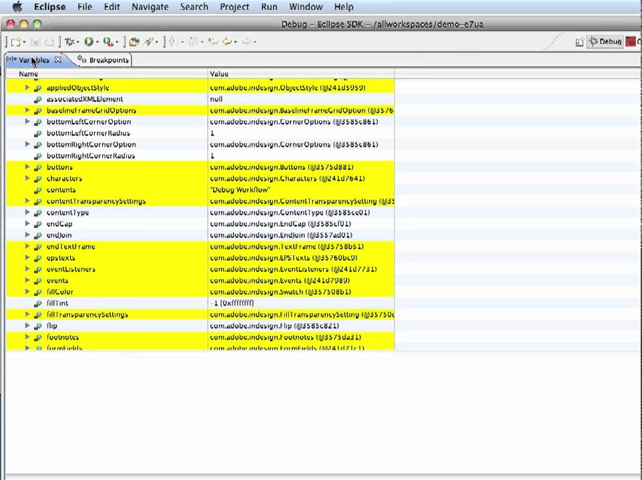642x480 pixels.
Task: Expand the flip variable
Action: point(27,325)
